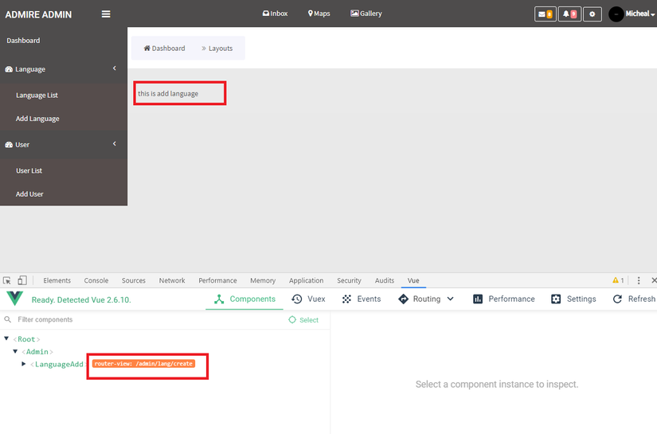Viewport: 657px width, 434px height.
Task: Open Vue devtools Performance tab with chart icon
Action: coord(503,299)
